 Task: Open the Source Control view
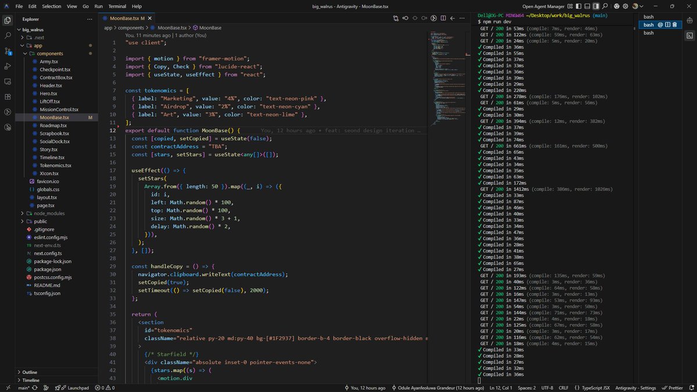pos(8,51)
